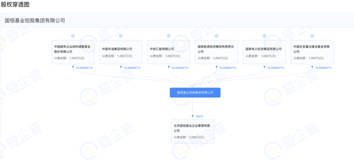Expand shareholders above 中国国有企业结构调整基金 card
This screenshot has width=354, height=161.
[73, 36]
